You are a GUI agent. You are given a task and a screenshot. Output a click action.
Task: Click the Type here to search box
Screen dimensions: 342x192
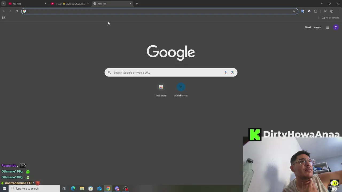[x=34, y=189]
